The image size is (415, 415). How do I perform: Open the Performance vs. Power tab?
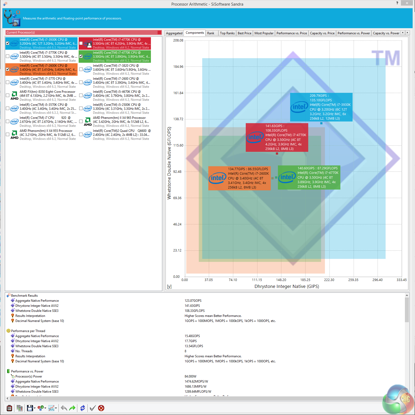coord(354,33)
